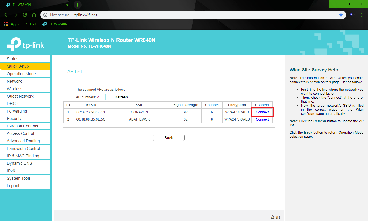This screenshot has height=221, width=368.
Task: Click the browser profile avatar icon
Action: click(x=352, y=15)
